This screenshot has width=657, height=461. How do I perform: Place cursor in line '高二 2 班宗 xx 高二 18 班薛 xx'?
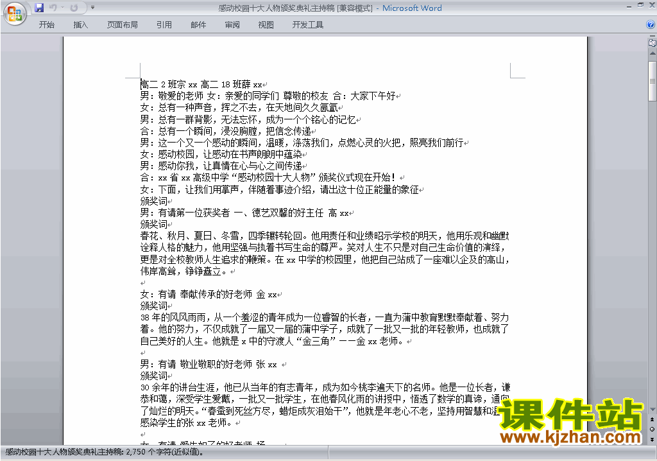tap(203, 84)
